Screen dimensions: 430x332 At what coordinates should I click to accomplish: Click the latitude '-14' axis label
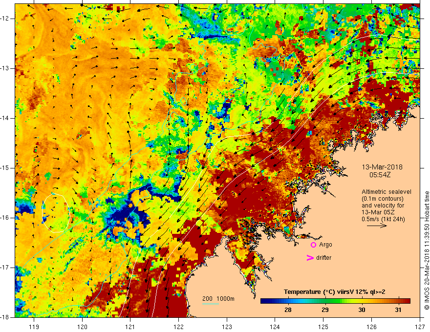[x=5, y=118]
